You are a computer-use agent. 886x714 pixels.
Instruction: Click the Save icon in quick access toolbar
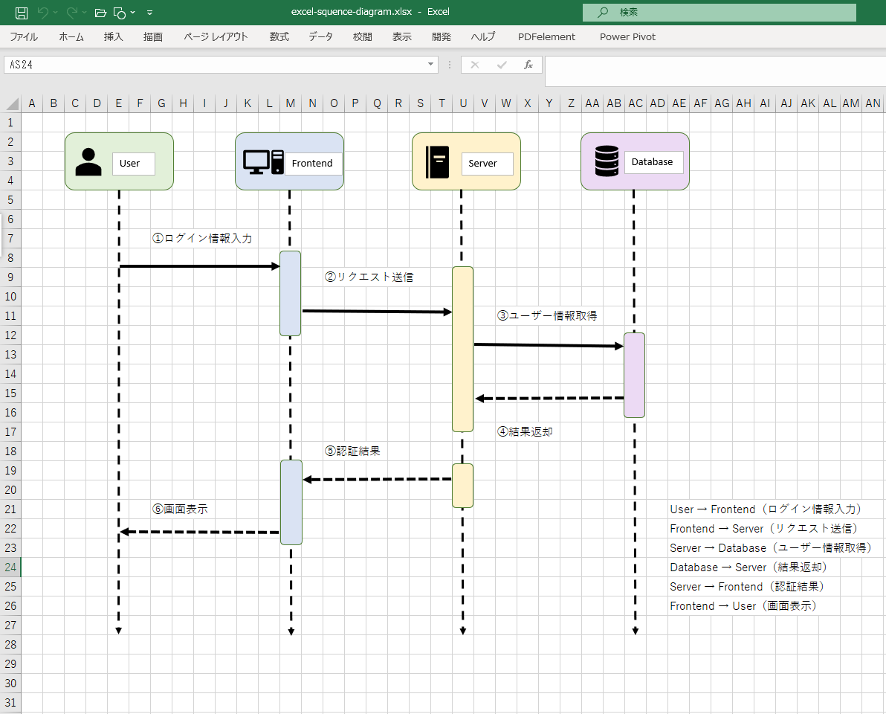(22, 13)
